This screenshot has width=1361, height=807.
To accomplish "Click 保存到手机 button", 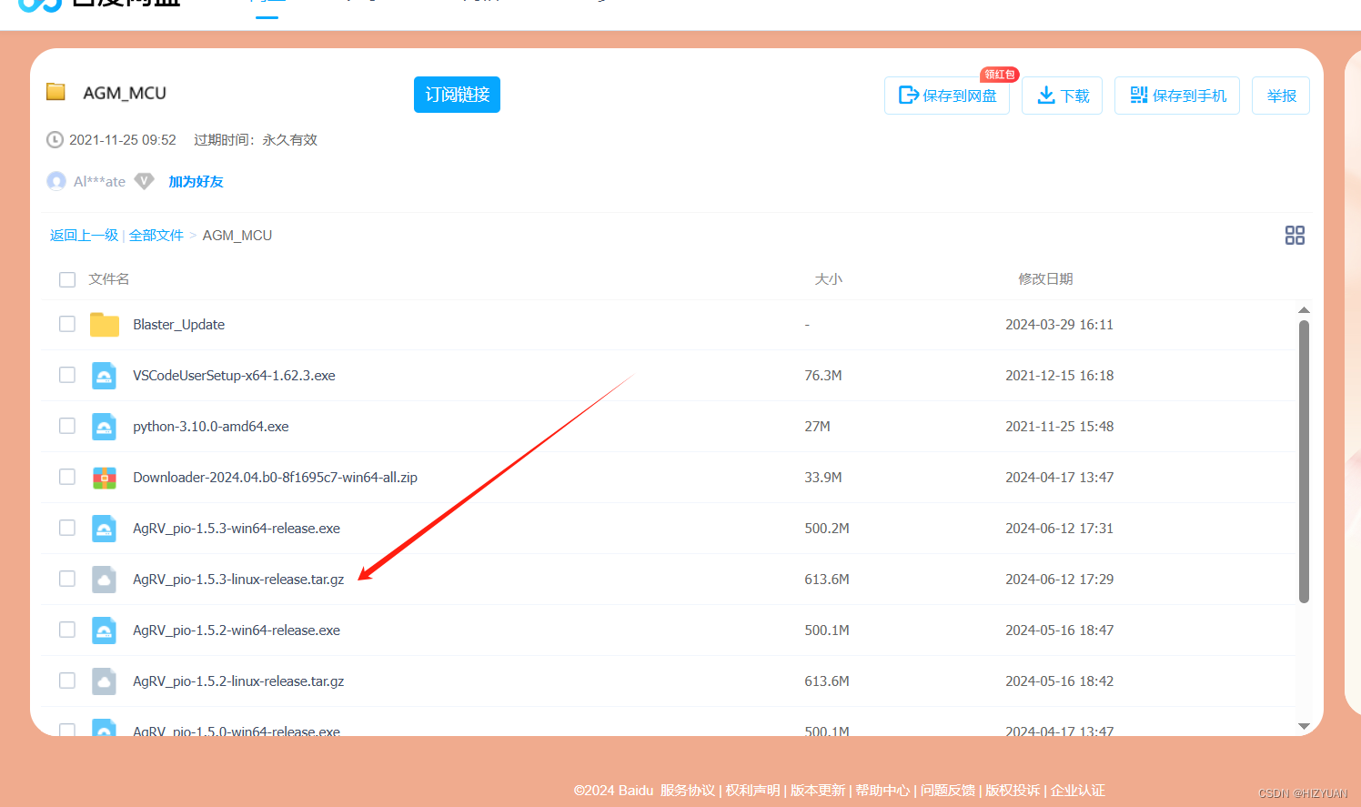I will click(x=1177, y=96).
